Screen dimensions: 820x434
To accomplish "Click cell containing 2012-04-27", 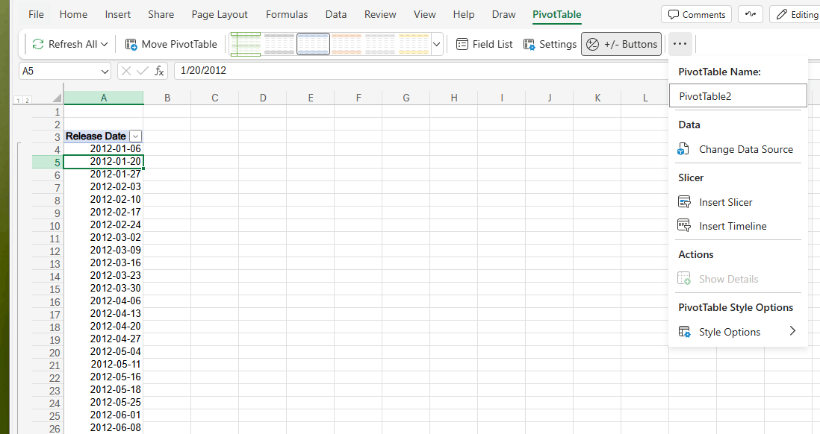I will pyautogui.click(x=104, y=339).
